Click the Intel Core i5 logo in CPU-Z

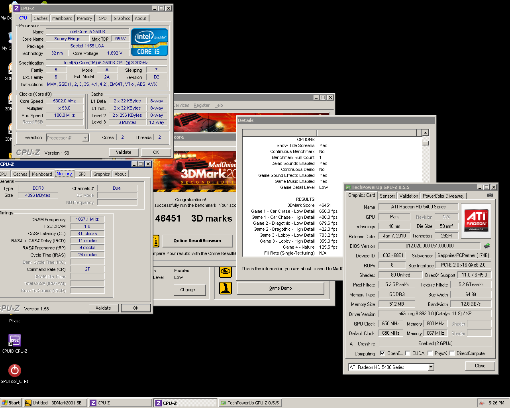[149, 42]
